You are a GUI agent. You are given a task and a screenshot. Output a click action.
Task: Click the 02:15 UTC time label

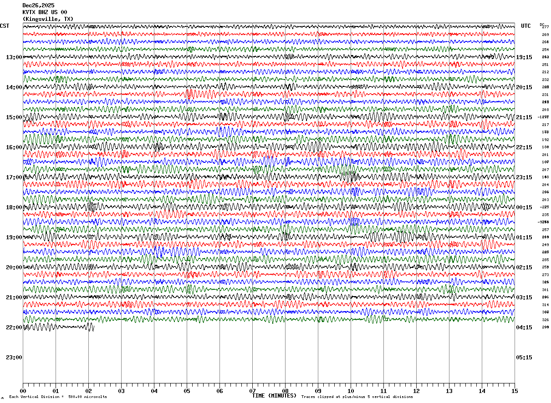point(524,267)
